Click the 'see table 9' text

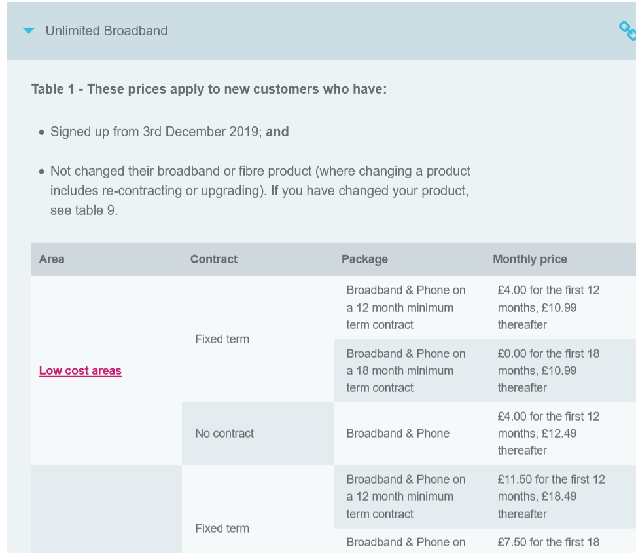click(84, 210)
